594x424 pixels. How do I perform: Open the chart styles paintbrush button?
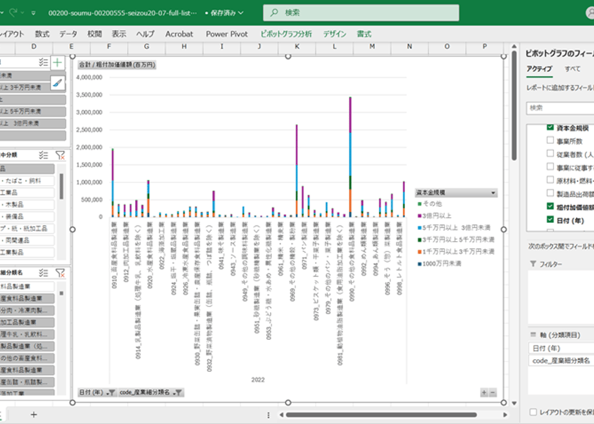click(x=57, y=82)
